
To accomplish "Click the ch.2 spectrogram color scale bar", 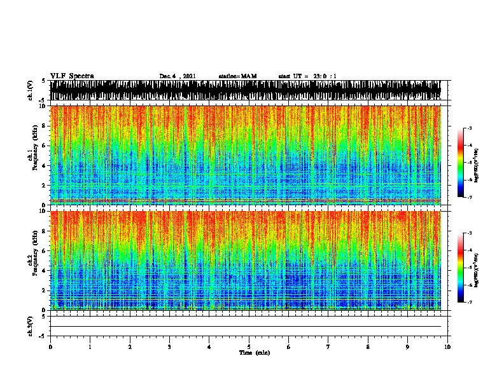I will [460, 268].
